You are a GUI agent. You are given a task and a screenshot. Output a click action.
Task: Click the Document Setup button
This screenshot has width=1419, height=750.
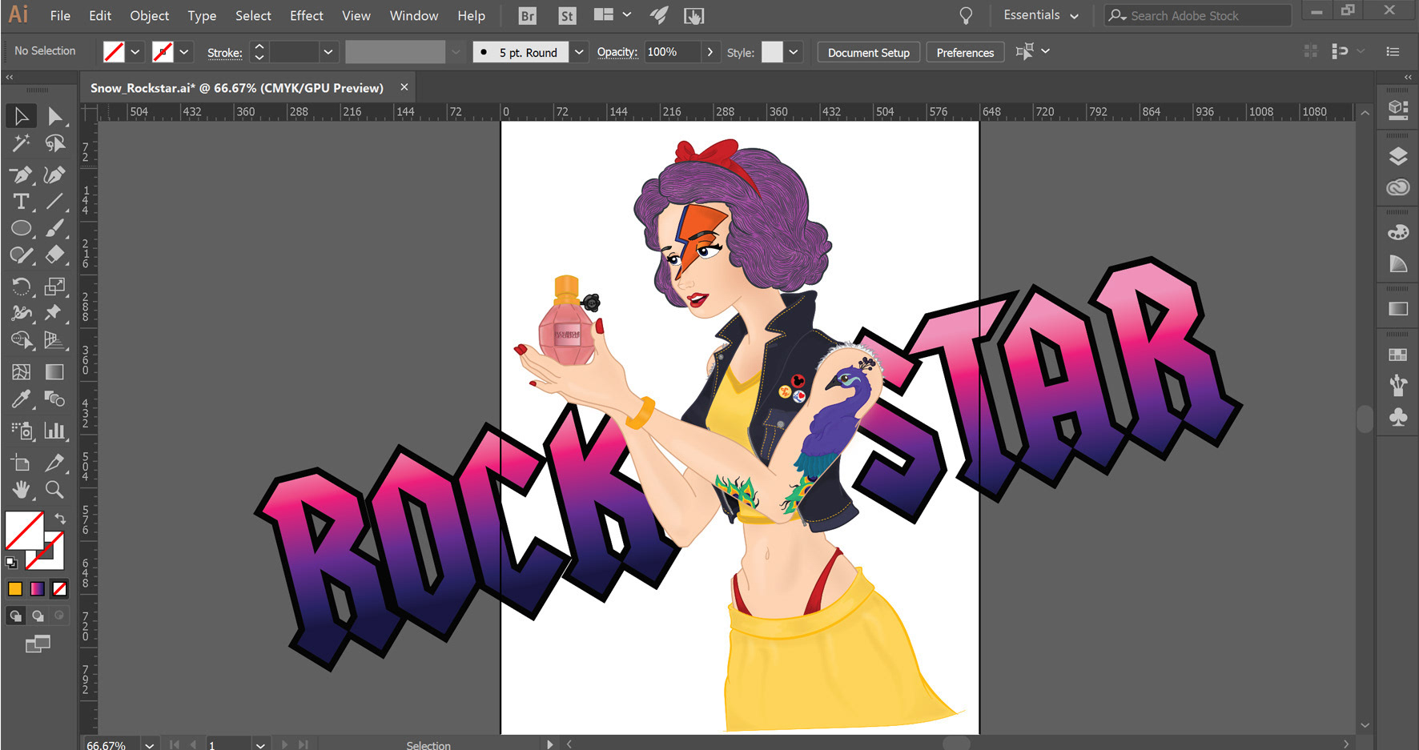(868, 53)
